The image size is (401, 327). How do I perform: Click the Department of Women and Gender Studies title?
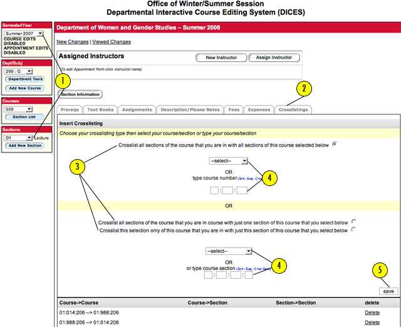pyautogui.click(x=138, y=28)
